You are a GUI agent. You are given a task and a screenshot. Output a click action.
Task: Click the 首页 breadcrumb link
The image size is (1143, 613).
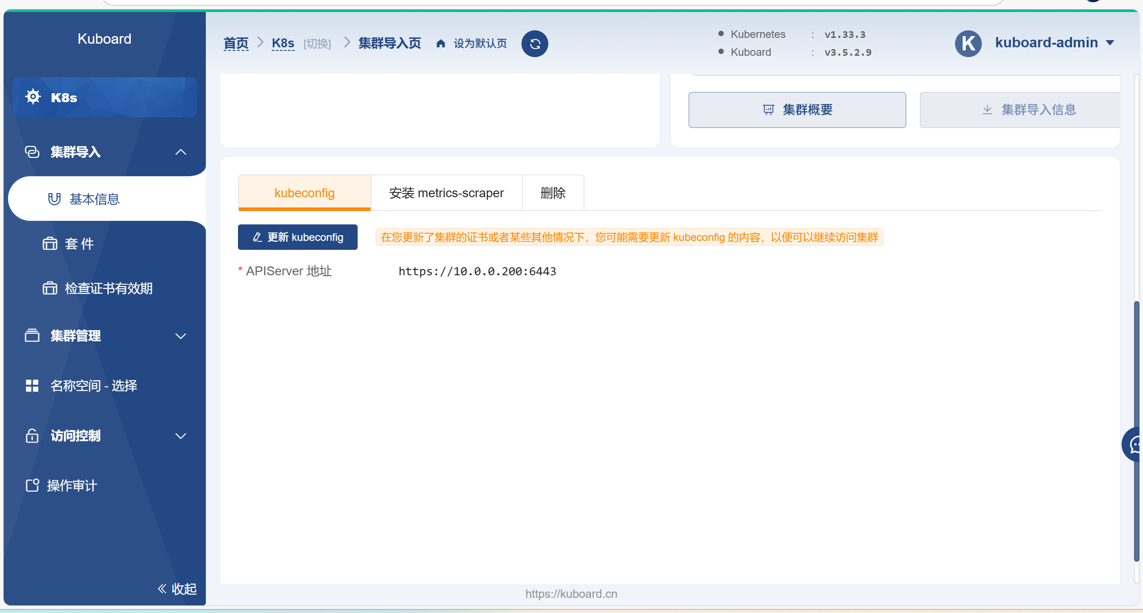coord(236,43)
